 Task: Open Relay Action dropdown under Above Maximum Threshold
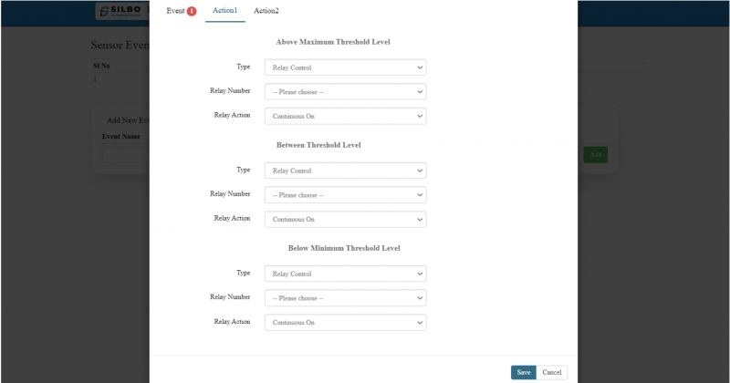coord(345,117)
